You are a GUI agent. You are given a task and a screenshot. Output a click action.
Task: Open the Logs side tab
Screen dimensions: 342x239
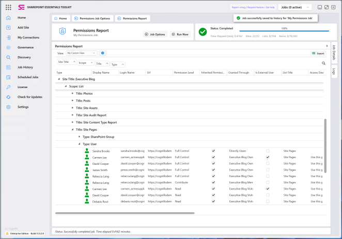click(x=334, y=71)
